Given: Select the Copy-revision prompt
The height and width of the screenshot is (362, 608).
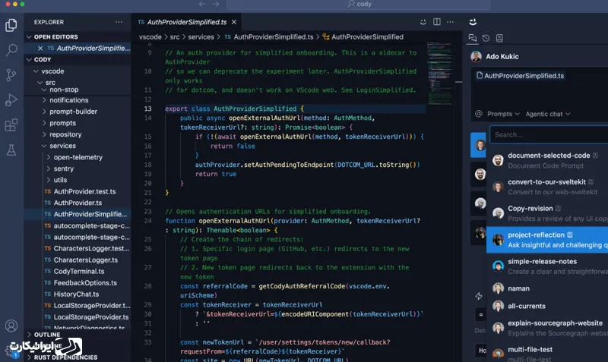Looking at the screenshot, I should click(x=547, y=213).
